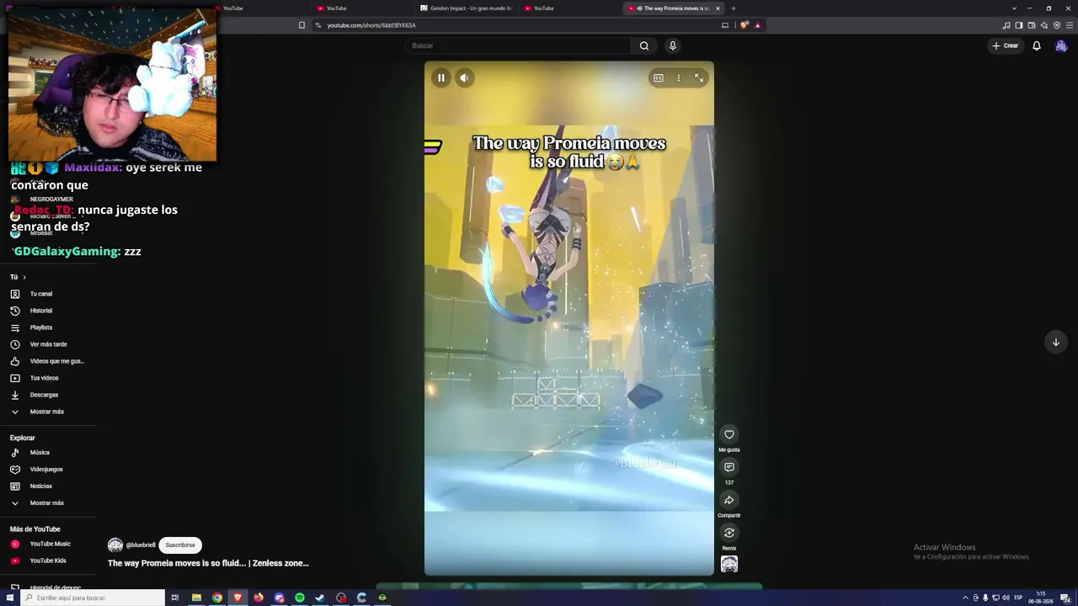Image resolution: width=1078 pixels, height=606 pixels.
Task: Close the active Promeia Shorts tab
Action: tap(718, 8)
